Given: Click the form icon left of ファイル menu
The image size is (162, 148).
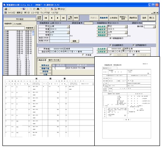Looking at the screenshot, I should (6, 12).
